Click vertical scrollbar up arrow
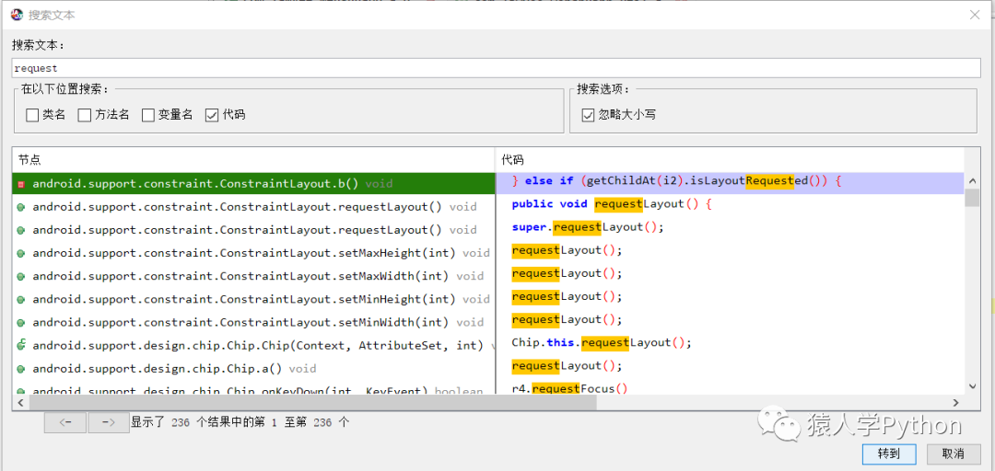The width and height of the screenshot is (995, 471). coord(972,181)
